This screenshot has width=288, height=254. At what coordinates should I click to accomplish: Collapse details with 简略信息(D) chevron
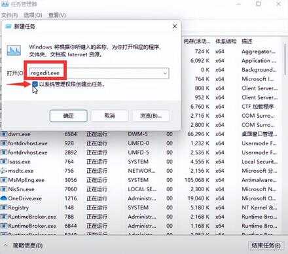6,245
